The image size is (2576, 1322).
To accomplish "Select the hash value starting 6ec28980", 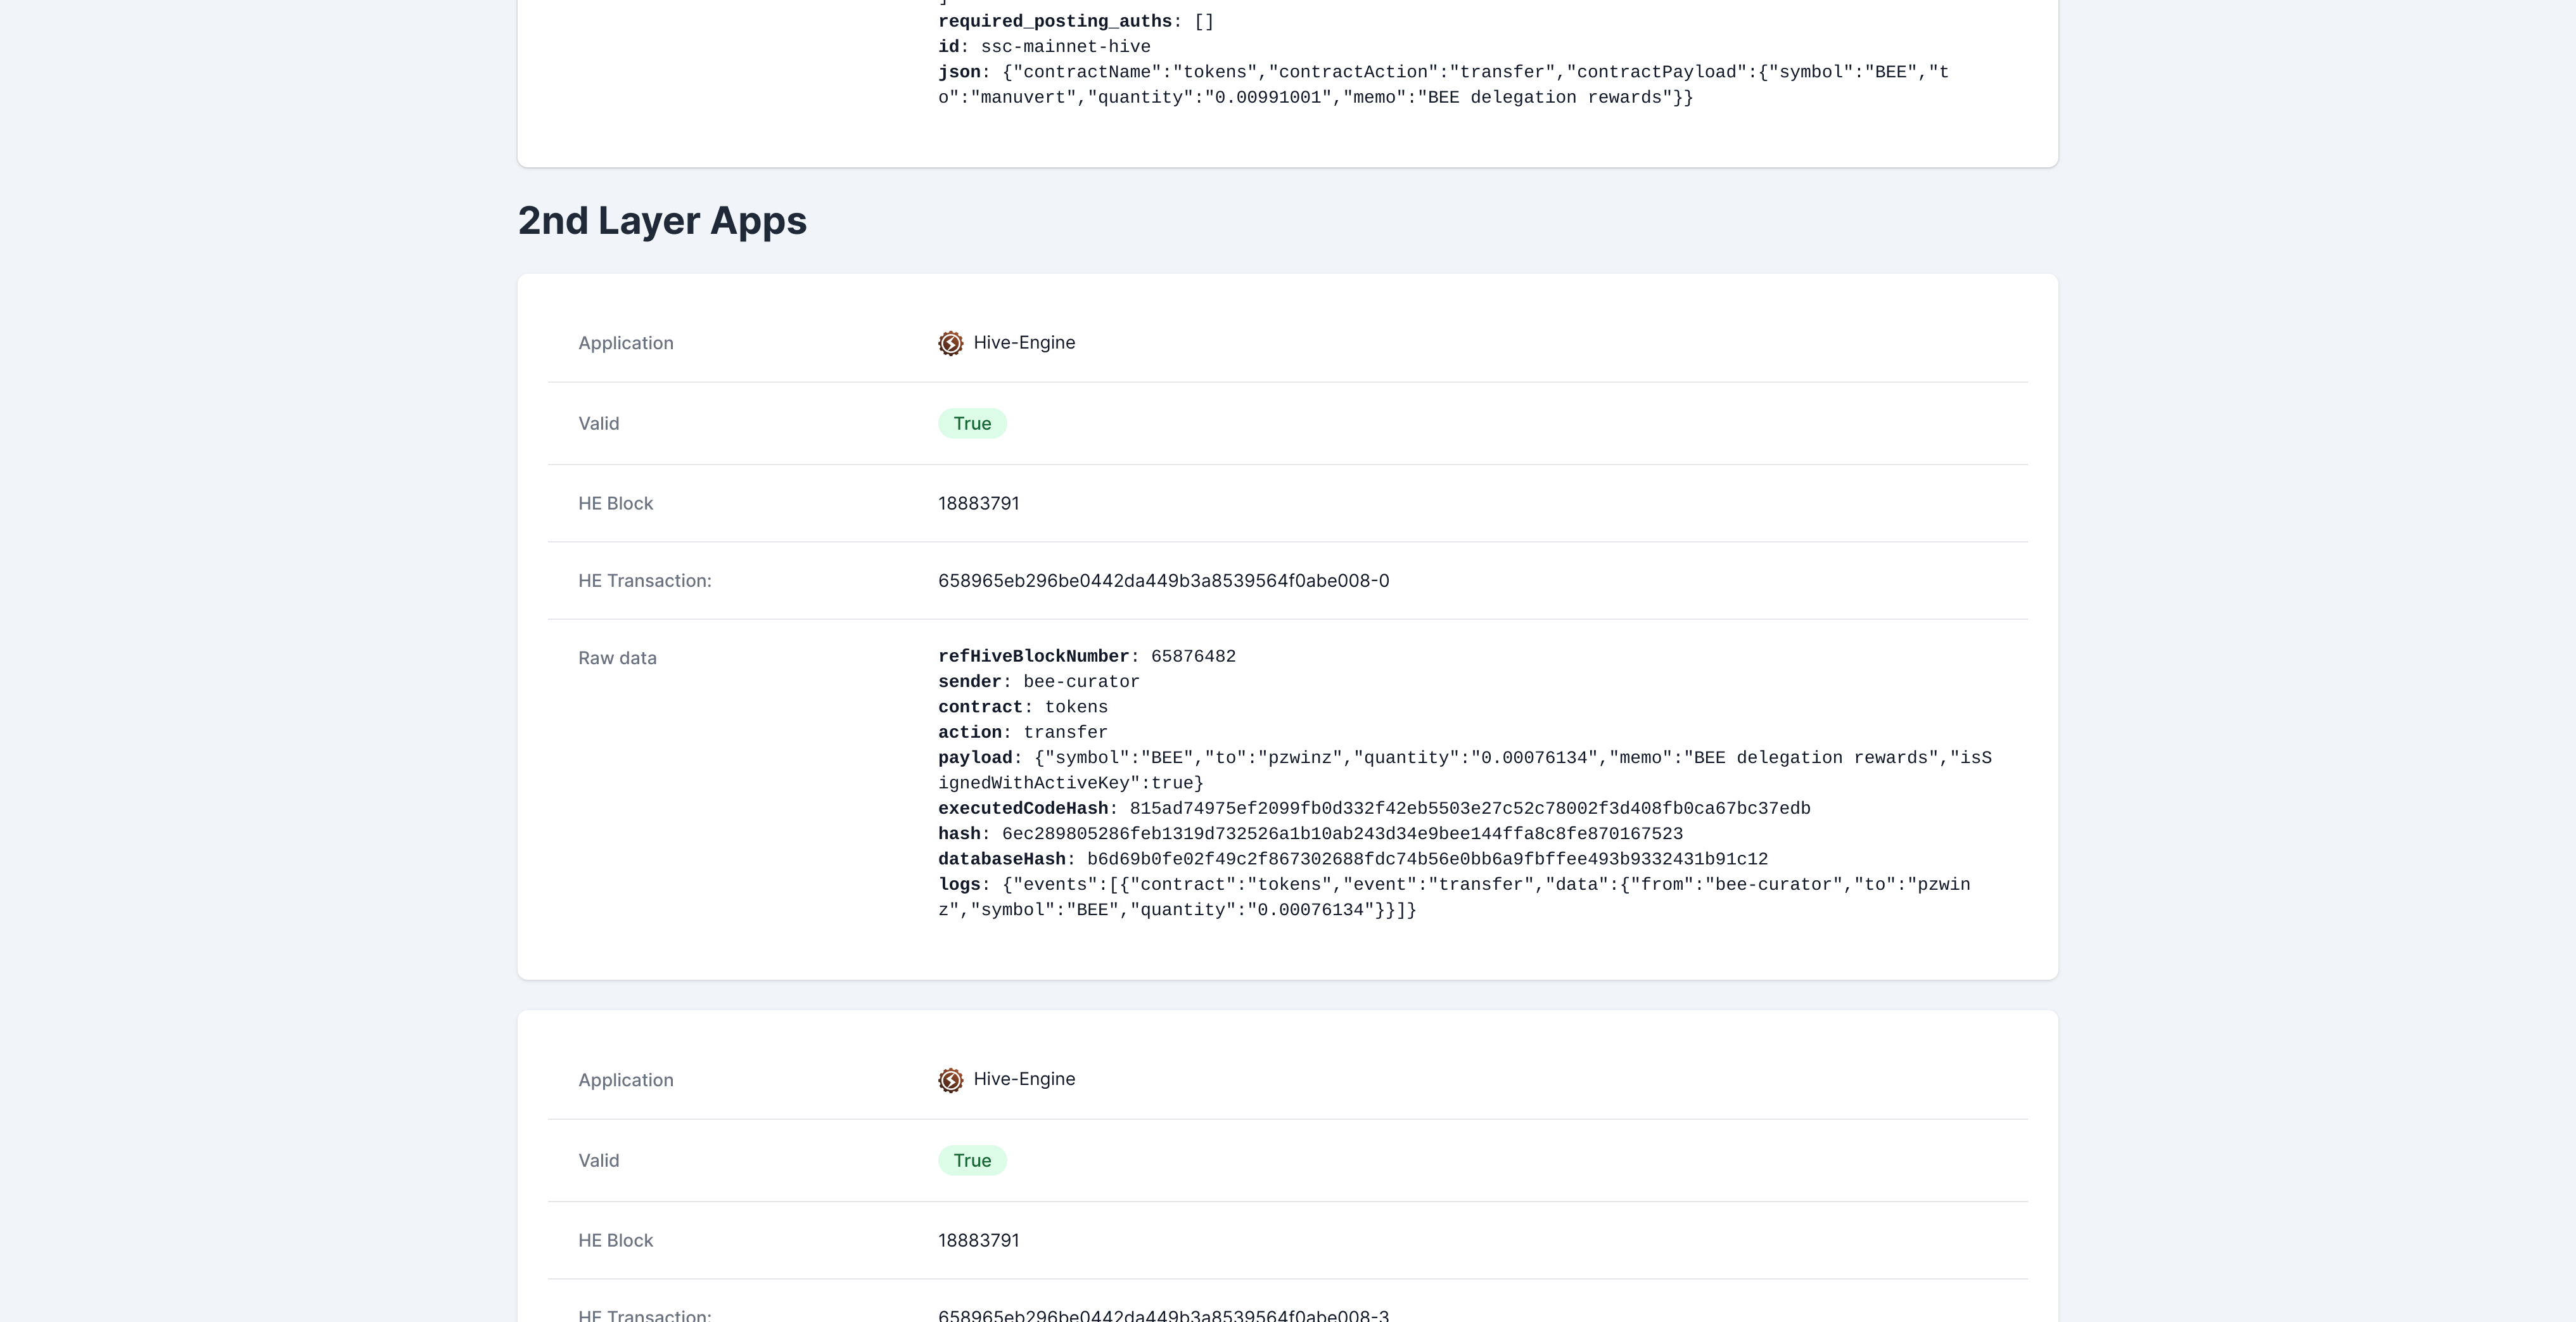I will [1342, 834].
